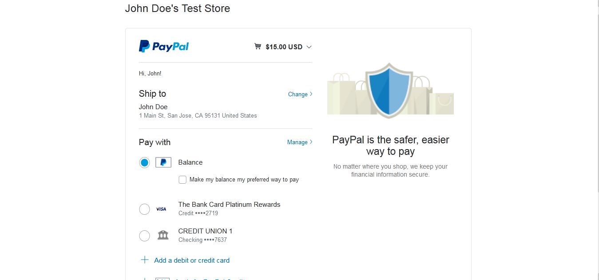Click the Change link next to Ship to
Viewport: 599px width, 280px height.
298,94
